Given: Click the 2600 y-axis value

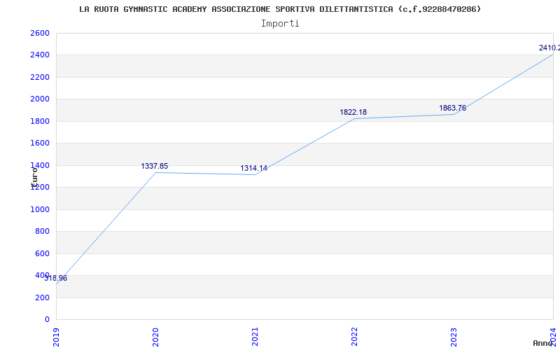Looking at the screenshot, I should [40, 33].
